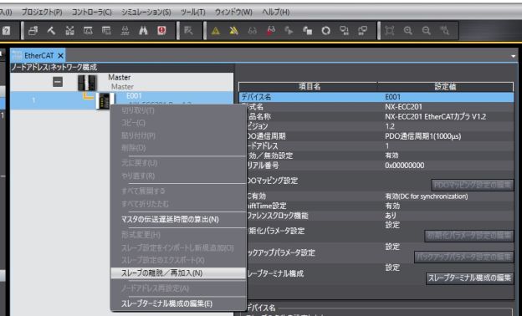The image size is (522, 316).
Task: Click the NX-ECC201 model name value
Action: 403,107
